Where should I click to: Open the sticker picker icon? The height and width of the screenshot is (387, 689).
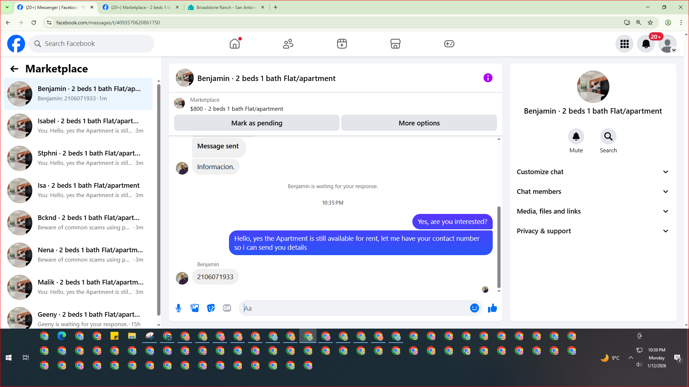(211, 308)
